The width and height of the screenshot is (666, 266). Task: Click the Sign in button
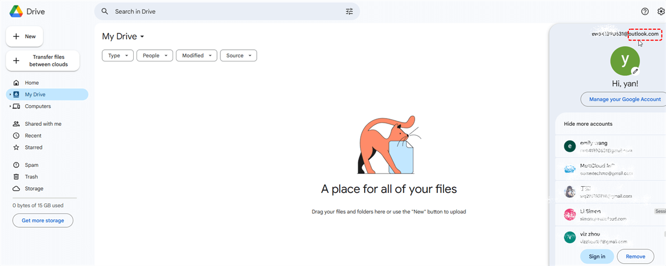597,257
